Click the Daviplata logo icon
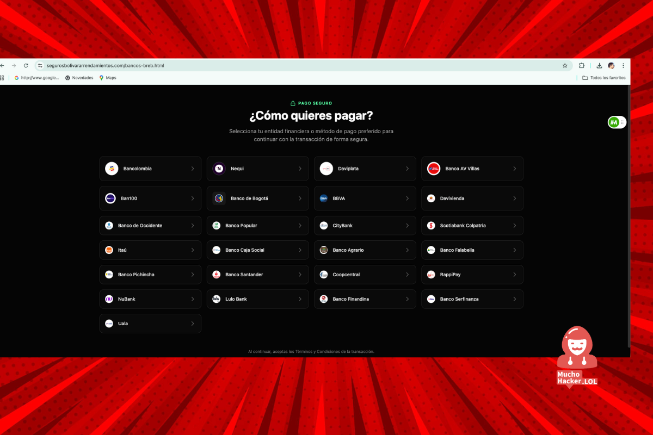The height and width of the screenshot is (435, 653). 326,169
